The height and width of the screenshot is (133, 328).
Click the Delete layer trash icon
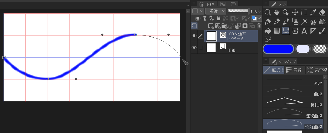point(259,26)
